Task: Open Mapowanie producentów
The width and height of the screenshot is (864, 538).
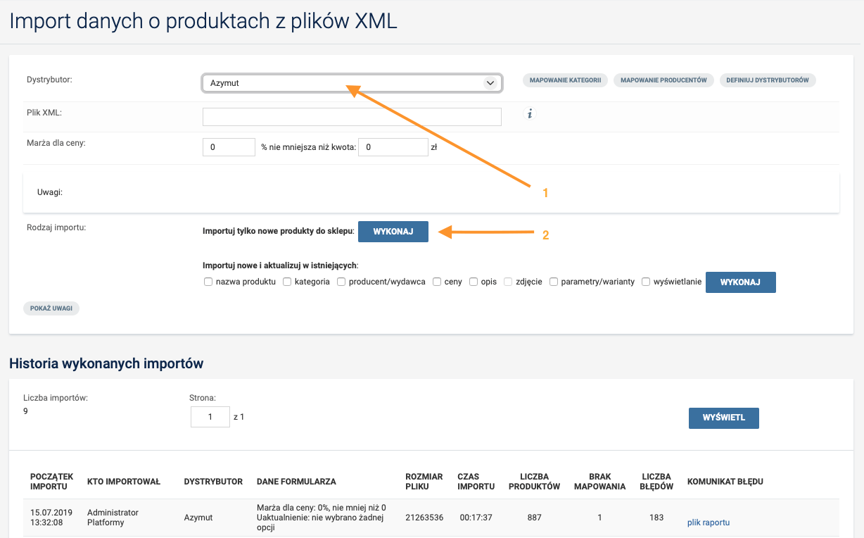Action: (663, 80)
